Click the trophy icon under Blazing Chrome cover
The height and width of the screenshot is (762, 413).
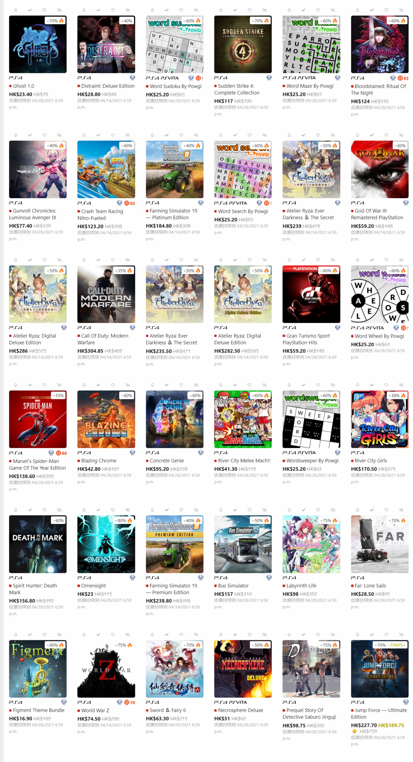tap(133, 453)
